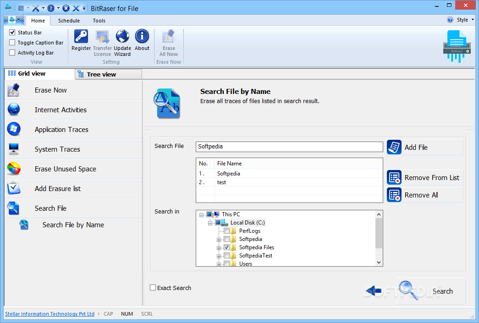Select the 'test' row in file list
The height and width of the screenshot is (323, 479).
[x=289, y=182]
